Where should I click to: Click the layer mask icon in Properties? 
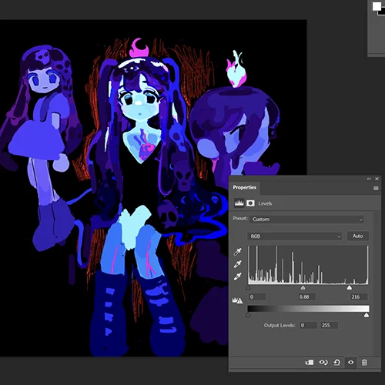point(250,203)
